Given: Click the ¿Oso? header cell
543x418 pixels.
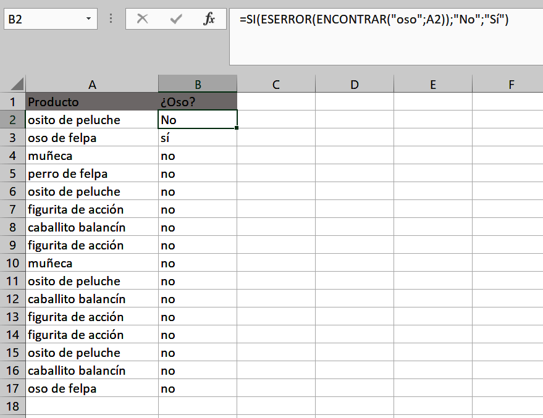Looking at the screenshot, I should point(197,101).
